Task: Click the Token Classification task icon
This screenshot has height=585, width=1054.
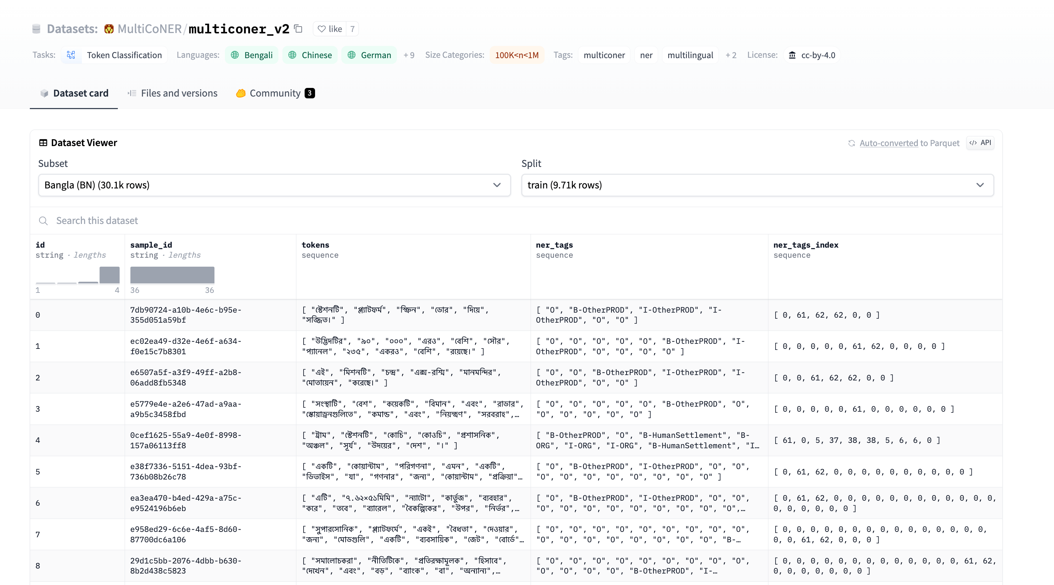Action: click(71, 55)
